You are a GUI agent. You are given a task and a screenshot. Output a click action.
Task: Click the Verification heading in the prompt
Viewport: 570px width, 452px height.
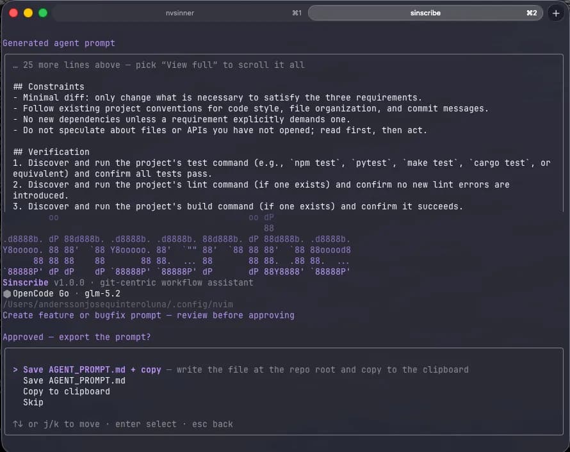tap(51, 152)
